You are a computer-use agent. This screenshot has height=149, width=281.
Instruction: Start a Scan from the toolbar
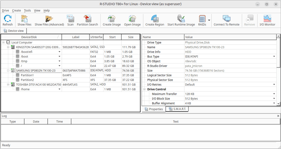click(70, 19)
